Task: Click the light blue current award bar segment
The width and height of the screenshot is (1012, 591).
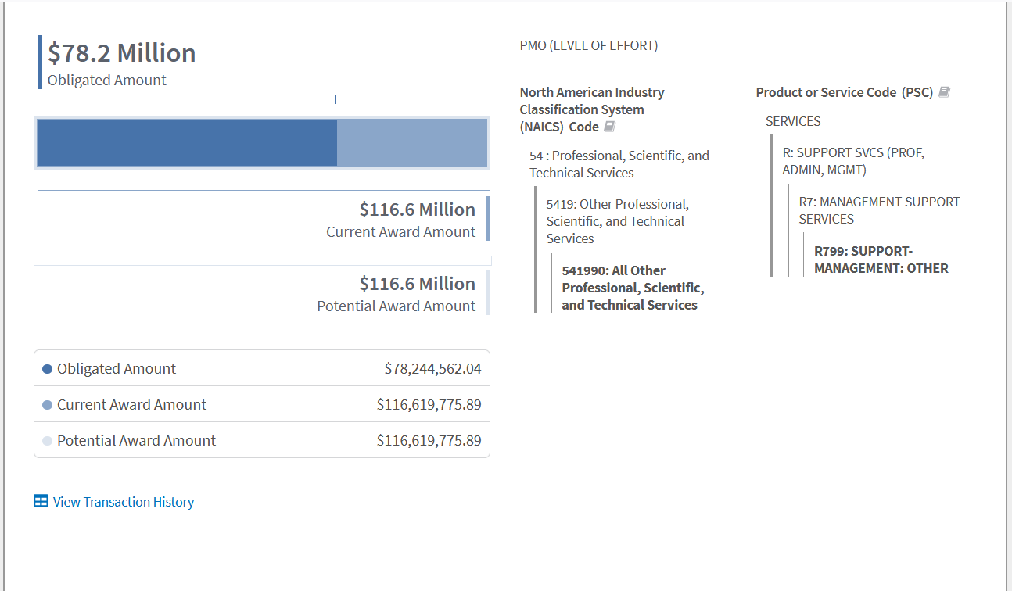Action: [x=411, y=143]
